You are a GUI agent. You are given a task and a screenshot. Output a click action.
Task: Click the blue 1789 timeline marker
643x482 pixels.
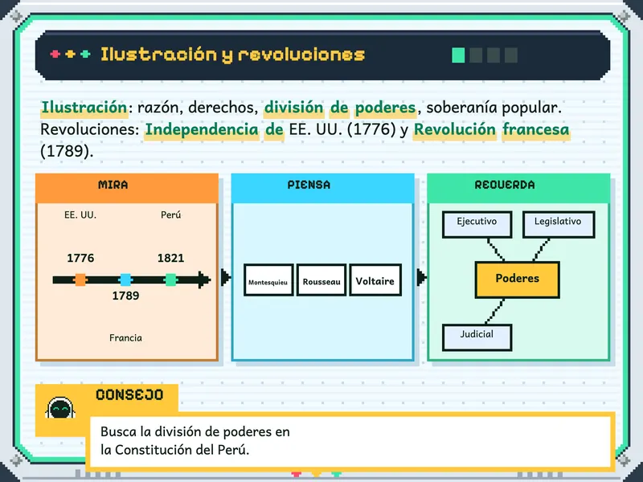(125, 280)
